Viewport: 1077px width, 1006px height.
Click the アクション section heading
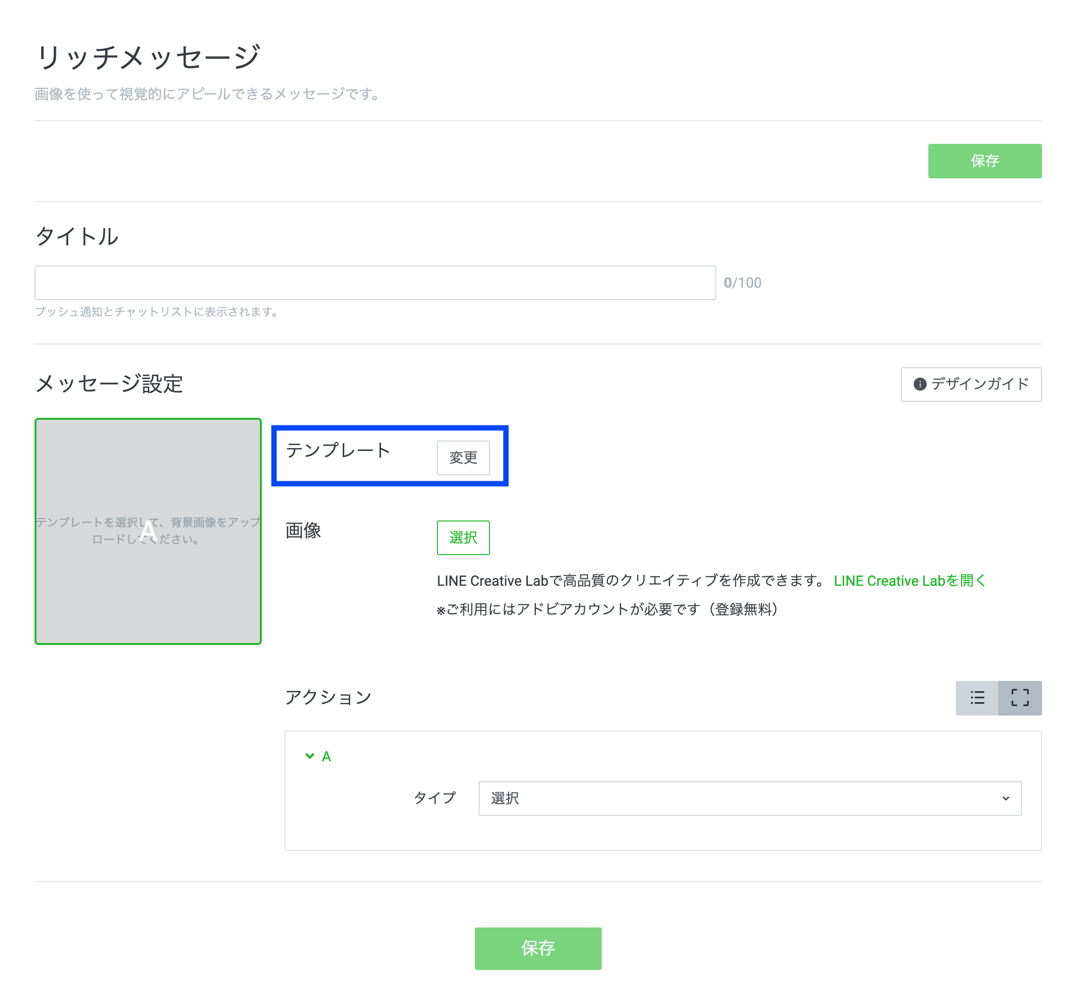coord(328,697)
